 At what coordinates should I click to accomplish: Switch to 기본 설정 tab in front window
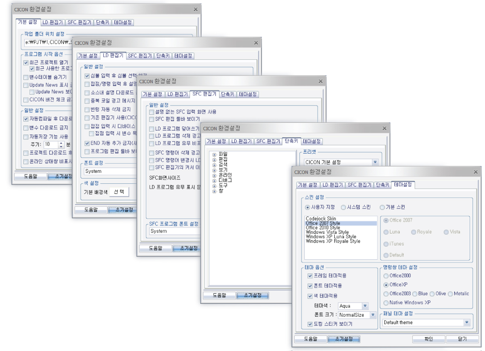tap(308, 185)
